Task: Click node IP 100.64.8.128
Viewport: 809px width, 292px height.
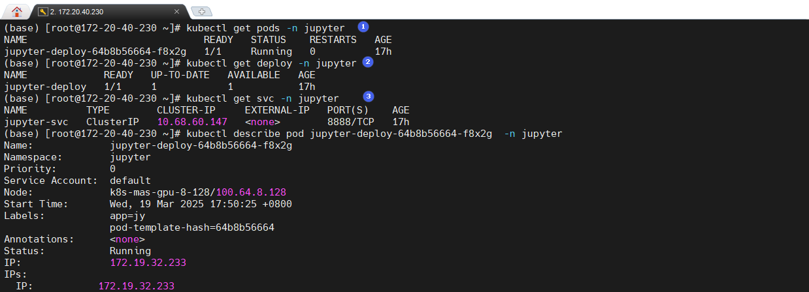Action: tap(251, 192)
